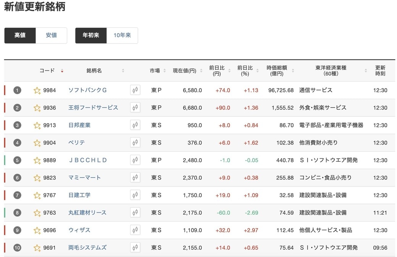Click 新値更新銘柄 page heading
Image resolution: width=397 pixels, height=257 pixels.
[35, 6]
